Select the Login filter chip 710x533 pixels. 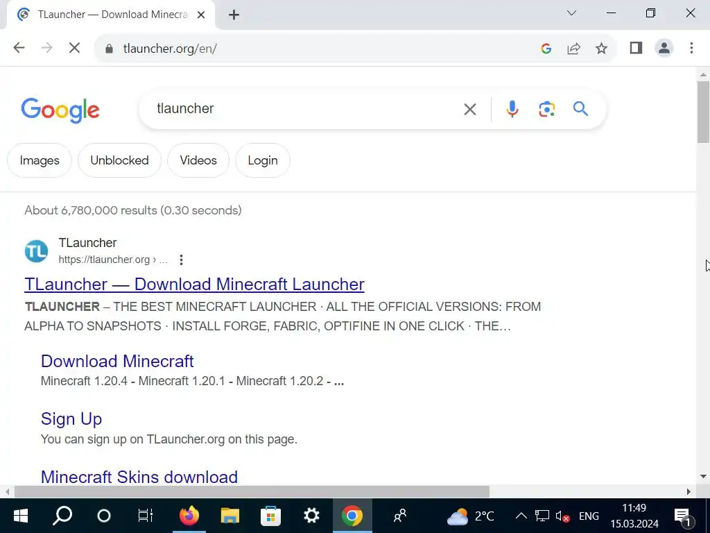pos(263,160)
